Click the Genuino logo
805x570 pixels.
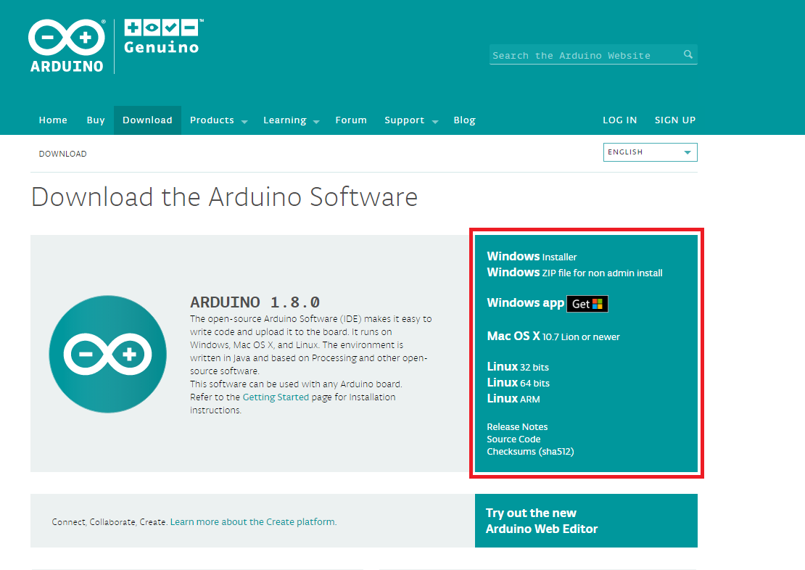click(x=163, y=37)
